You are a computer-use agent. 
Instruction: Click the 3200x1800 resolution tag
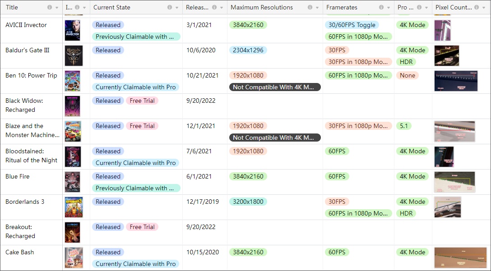click(x=248, y=202)
